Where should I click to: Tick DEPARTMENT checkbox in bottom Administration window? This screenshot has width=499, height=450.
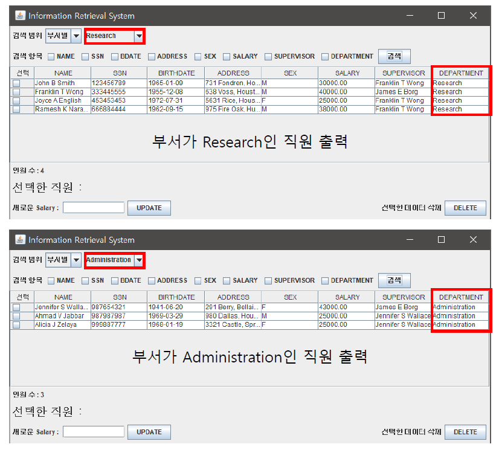(324, 281)
